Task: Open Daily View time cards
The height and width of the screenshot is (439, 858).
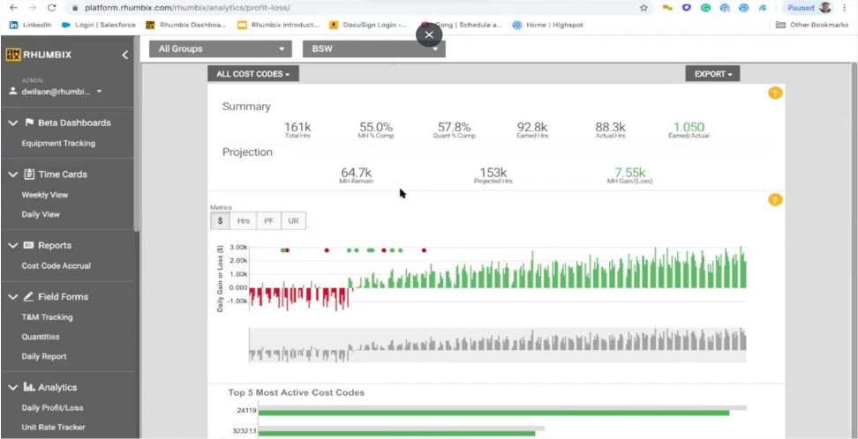Action: coord(41,214)
